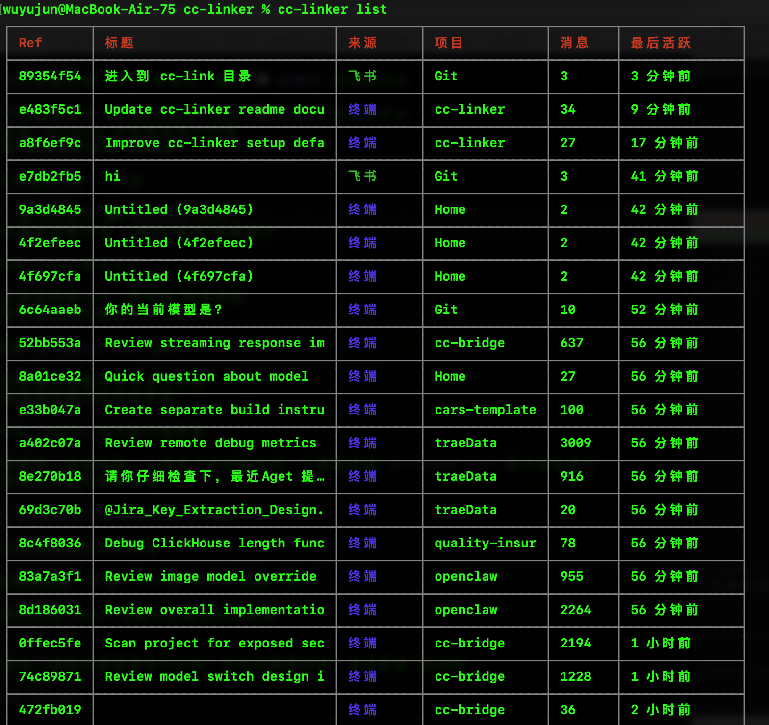Select ref 472fb019

[x=50, y=710]
